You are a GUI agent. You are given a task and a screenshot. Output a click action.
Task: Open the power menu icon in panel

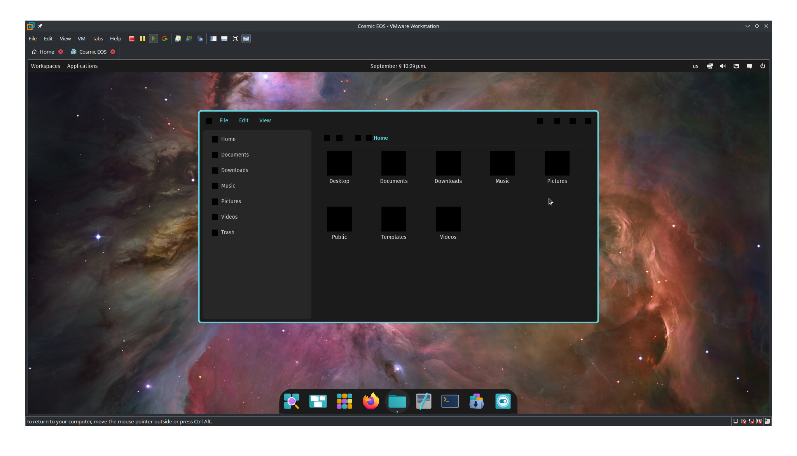[x=763, y=66]
